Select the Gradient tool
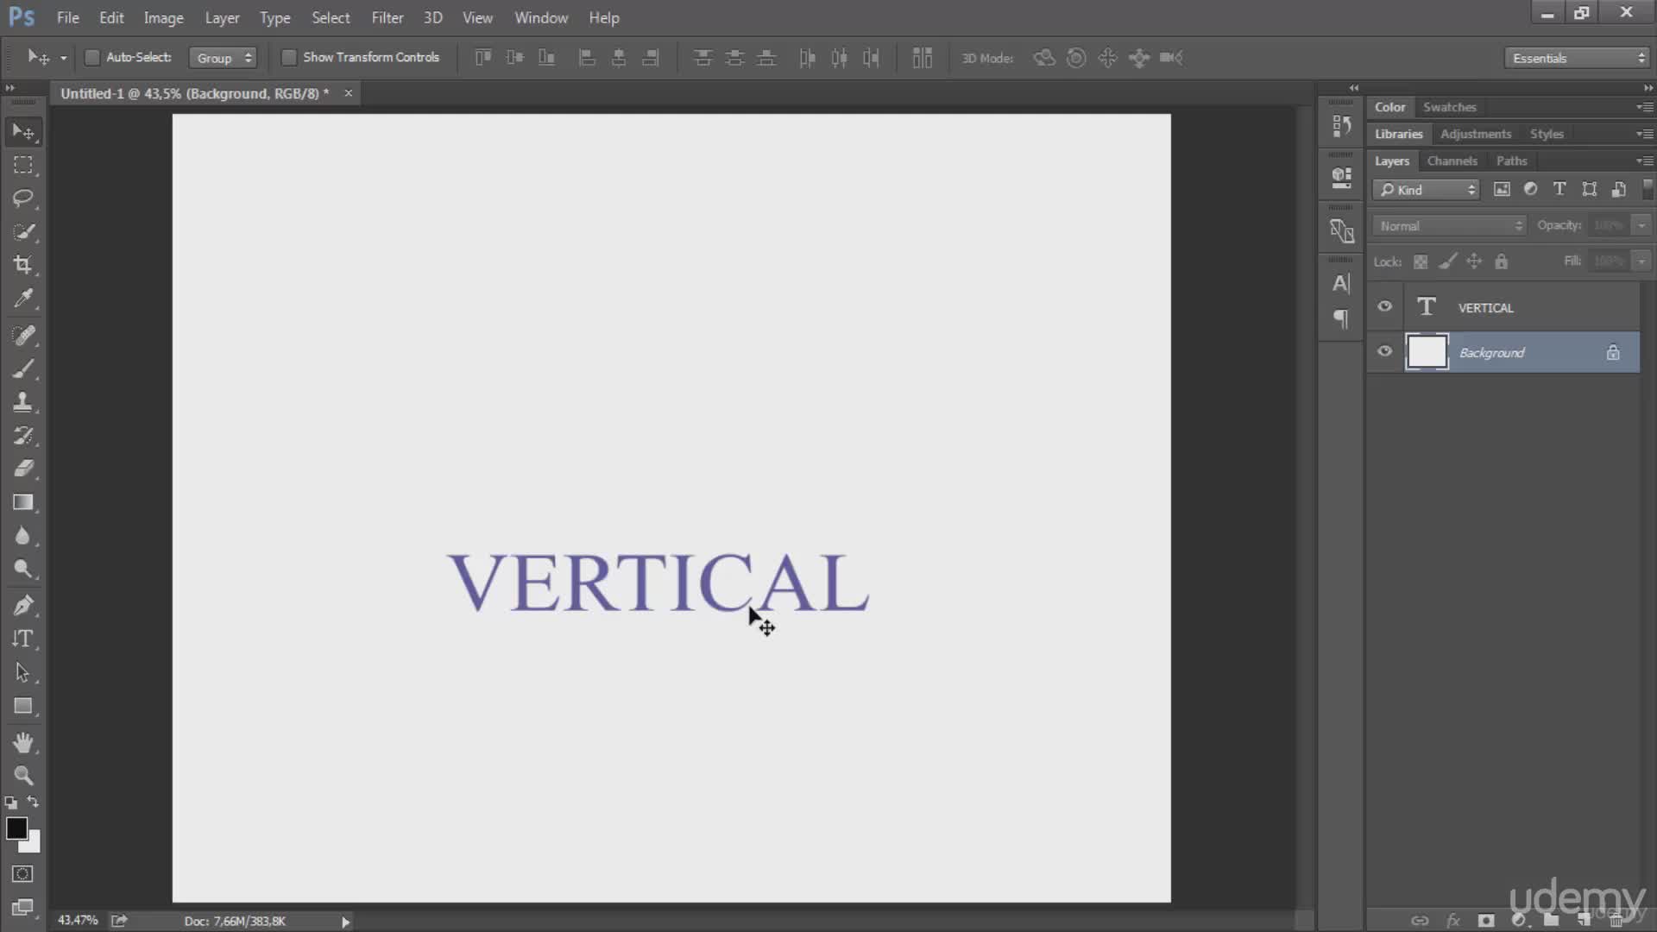Viewport: 1657px width, 932px height. tap(23, 502)
